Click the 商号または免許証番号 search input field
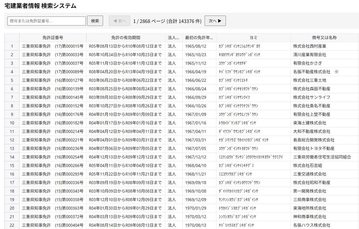Screen dimensions: 359x229 [x=46, y=21]
